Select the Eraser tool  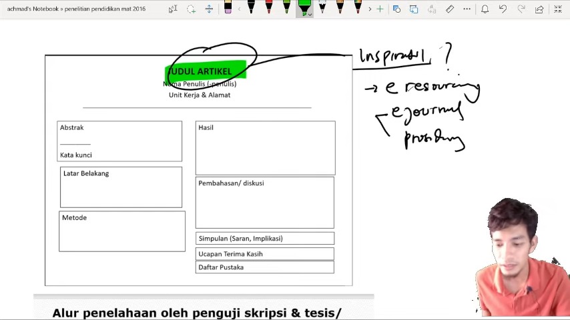pos(228,7)
